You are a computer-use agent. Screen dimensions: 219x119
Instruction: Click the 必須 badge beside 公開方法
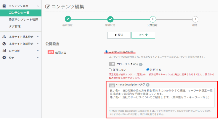click(x=51, y=52)
